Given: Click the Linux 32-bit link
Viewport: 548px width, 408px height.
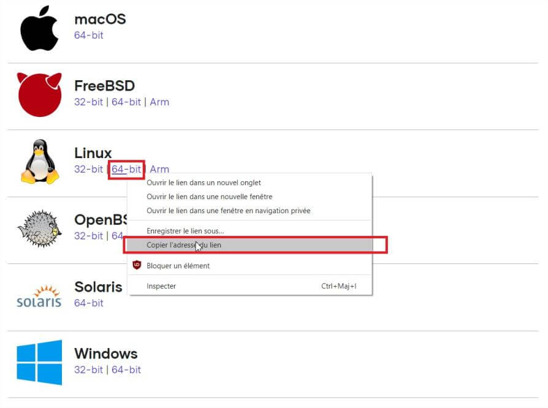Looking at the screenshot, I should click(89, 169).
